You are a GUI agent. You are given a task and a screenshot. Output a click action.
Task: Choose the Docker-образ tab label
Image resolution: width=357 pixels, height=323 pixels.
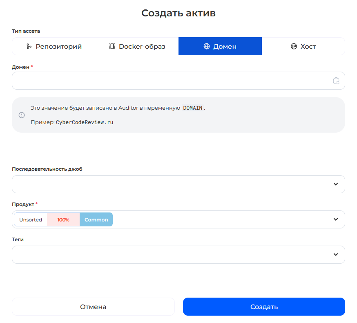tap(142, 47)
